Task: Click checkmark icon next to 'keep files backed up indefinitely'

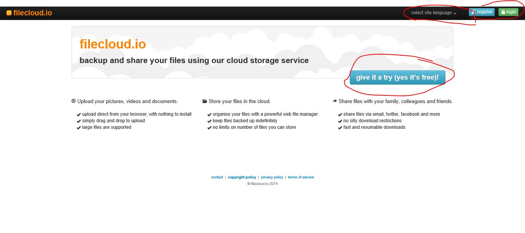Action: click(209, 121)
